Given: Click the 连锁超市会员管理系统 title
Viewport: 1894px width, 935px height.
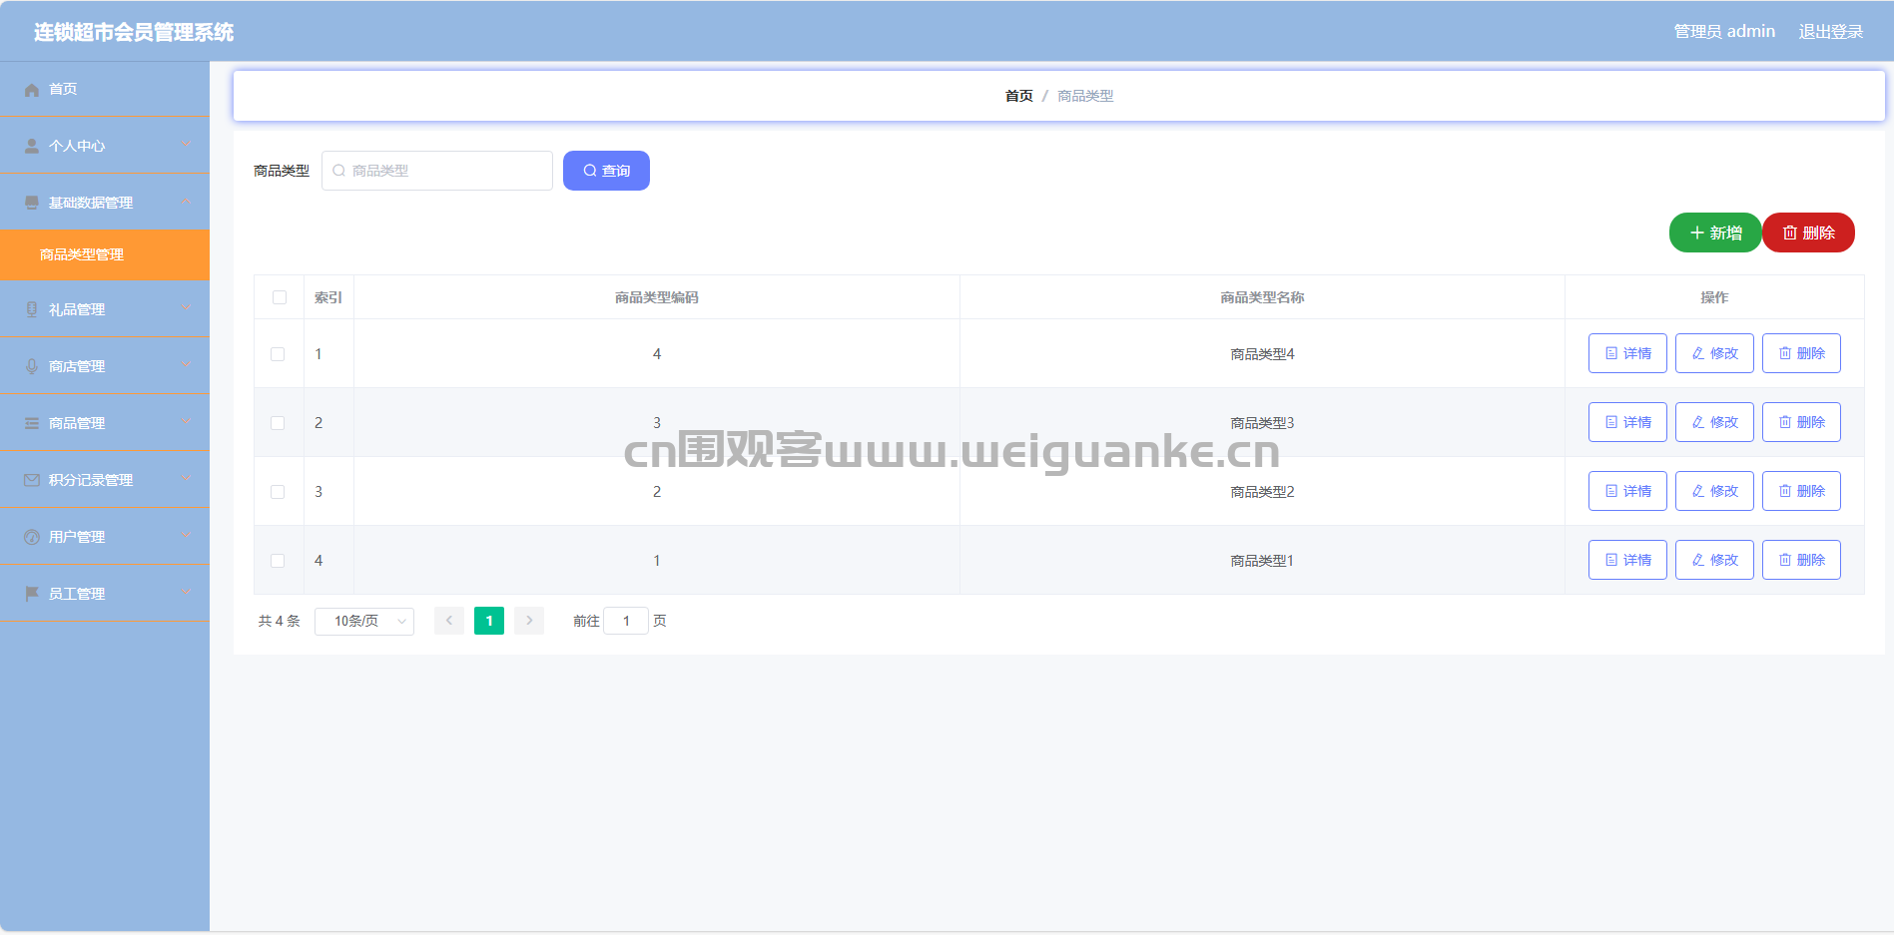Looking at the screenshot, I should [x=134, y=32].
